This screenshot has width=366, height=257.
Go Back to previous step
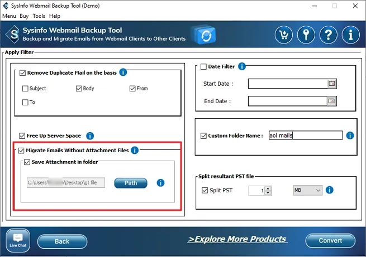pos(62,241)
